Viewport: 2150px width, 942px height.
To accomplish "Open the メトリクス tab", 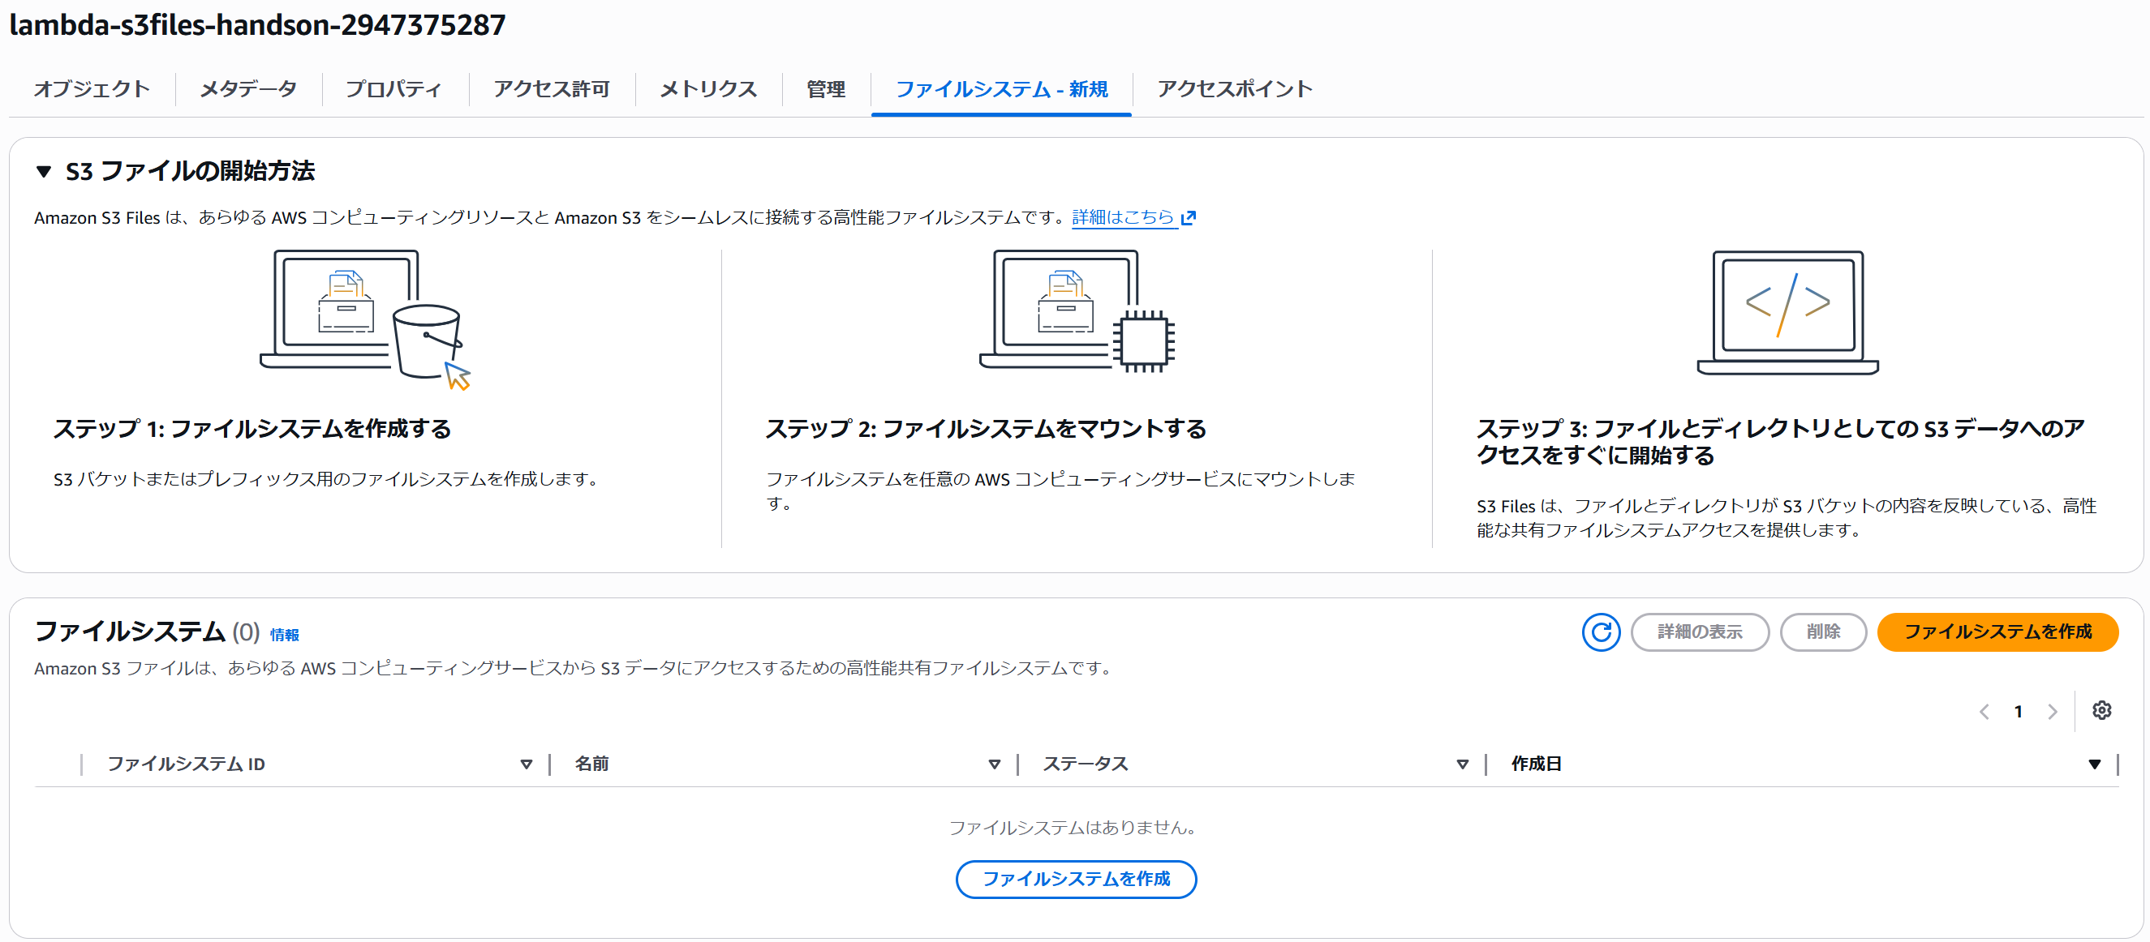I will click(707, 89).
